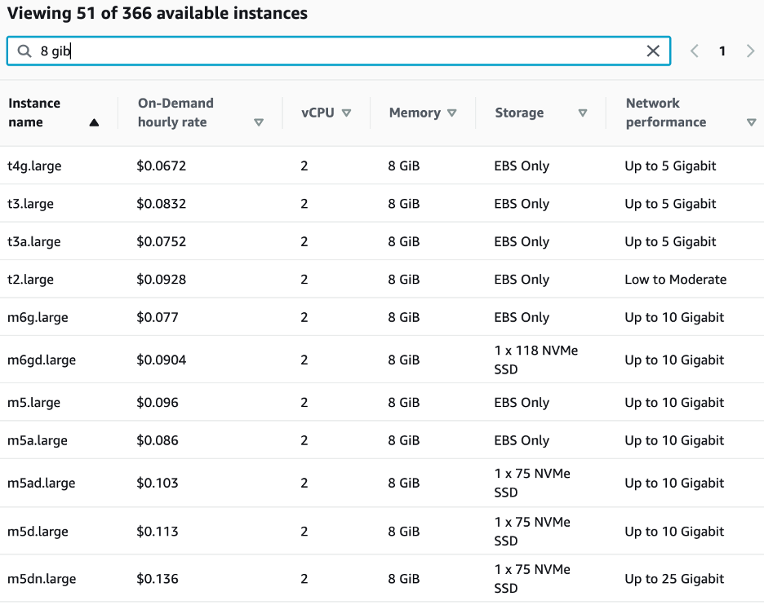Go to the next results page
Image resolution: width=764 pixels, height=605 pixels.
click(x=750, y=51)
